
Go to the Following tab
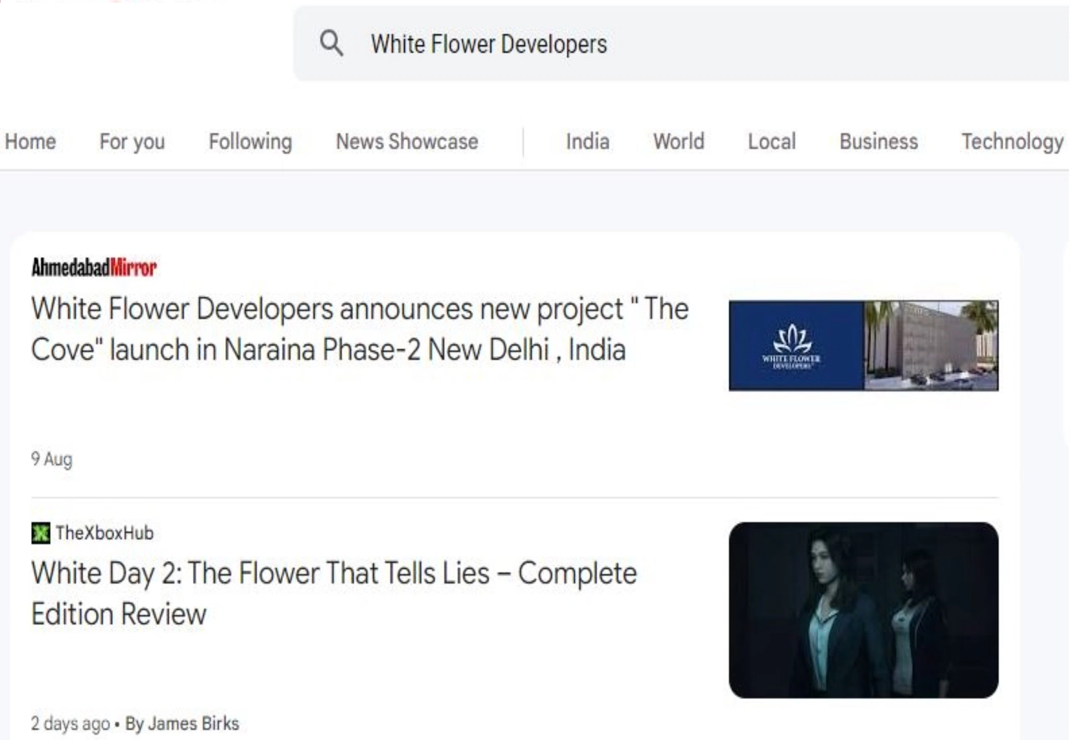pyautogui.click(x=251, y=142)
